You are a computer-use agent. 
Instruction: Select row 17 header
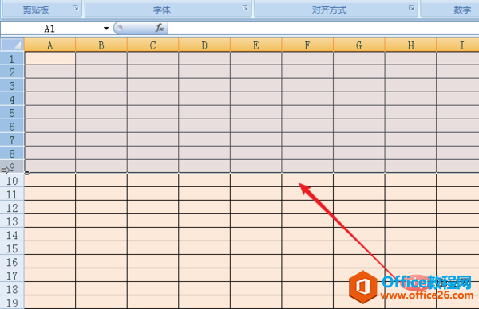[x=12, y=276]
